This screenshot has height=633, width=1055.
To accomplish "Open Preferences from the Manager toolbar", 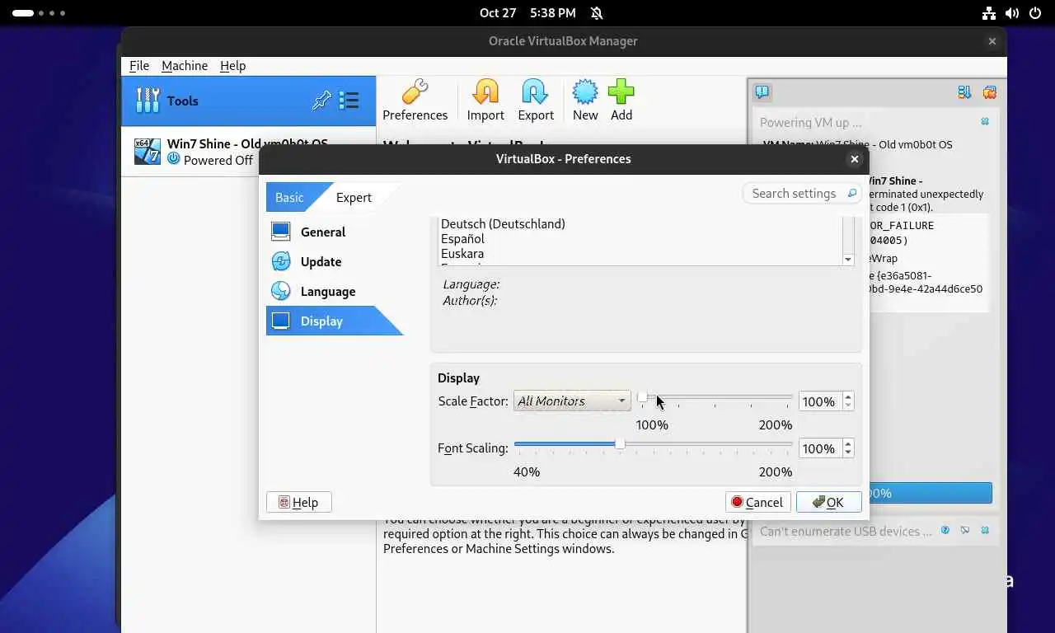I will (x=415, y=101).
